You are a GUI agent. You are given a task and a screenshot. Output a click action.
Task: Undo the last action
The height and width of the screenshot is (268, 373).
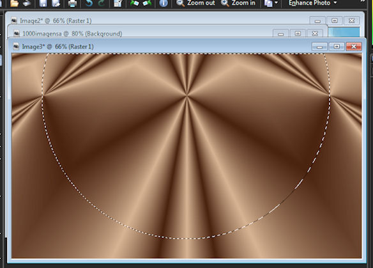(89, 3)
